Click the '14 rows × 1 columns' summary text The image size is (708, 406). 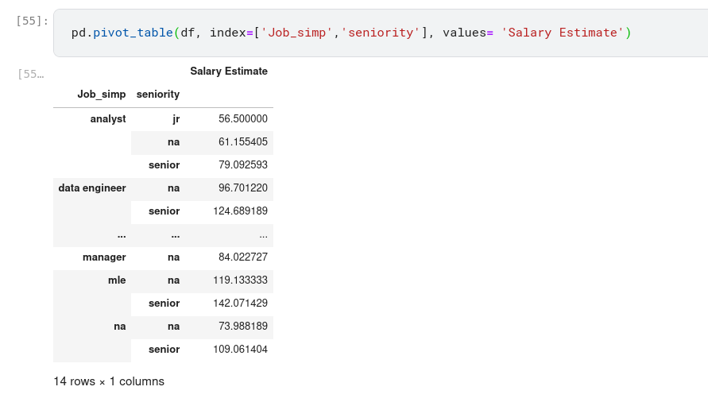[109, 381]
